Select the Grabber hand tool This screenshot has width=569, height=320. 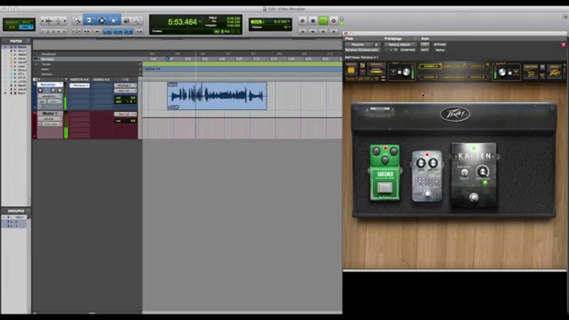(114, 20)
